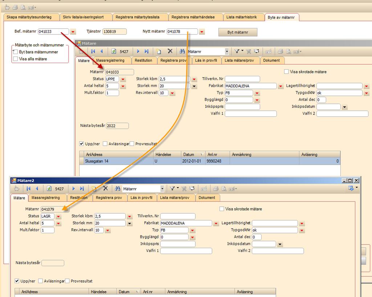
Task: Refresh records in Mätare window toolbar
Action: pos(114,51)
